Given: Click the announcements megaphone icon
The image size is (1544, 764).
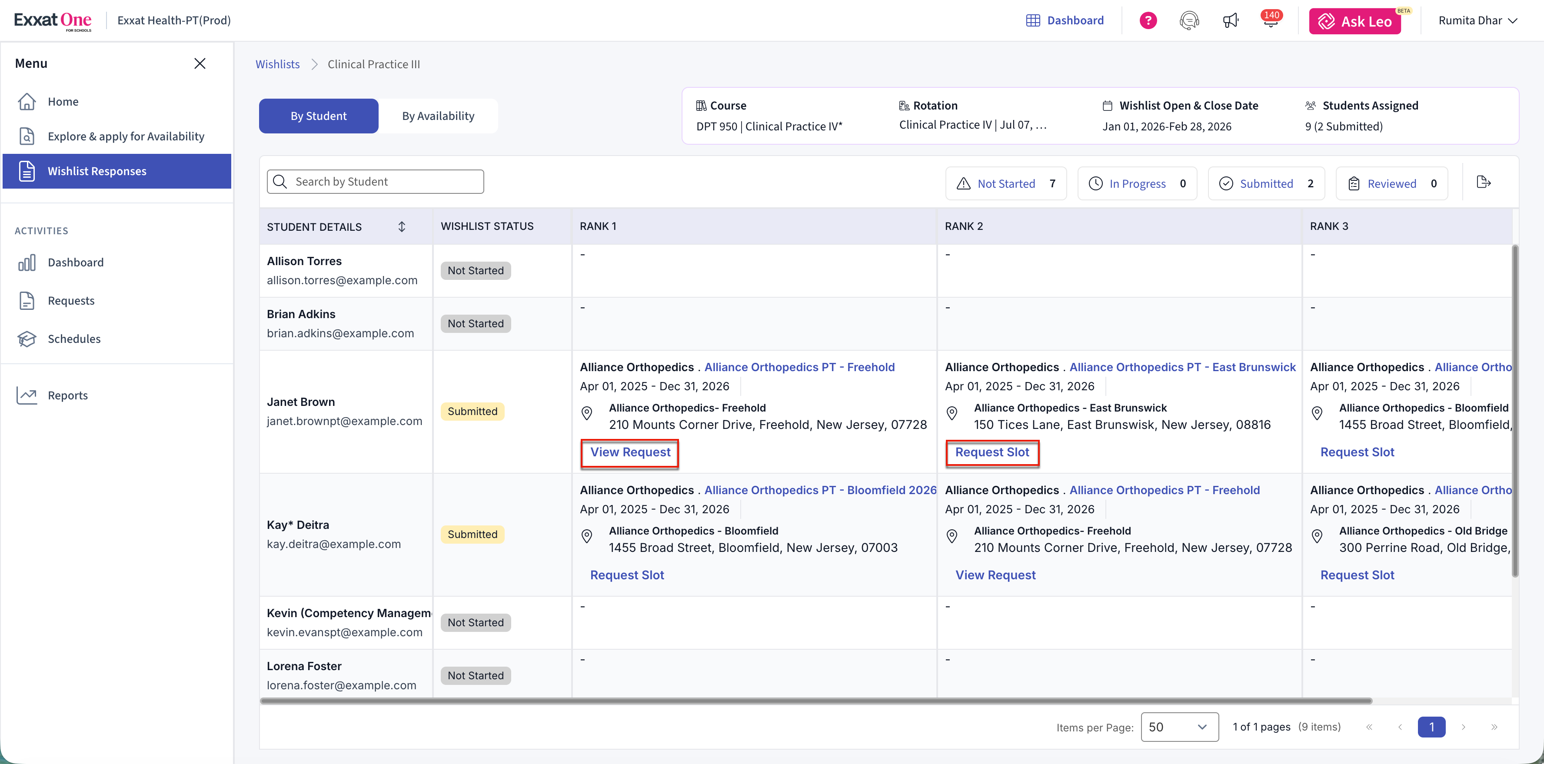Looking at the screenshot, I should click(x=1230, y=20).
